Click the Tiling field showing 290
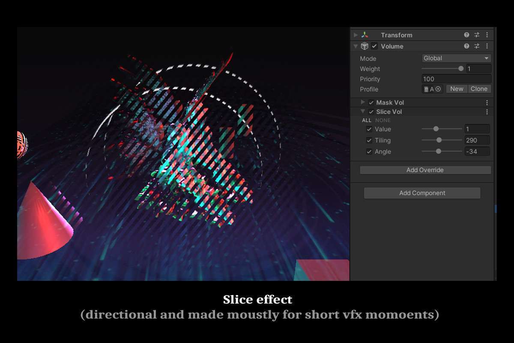Image resolution: width=514 pixels, height=343 pixels. point(477,140)
